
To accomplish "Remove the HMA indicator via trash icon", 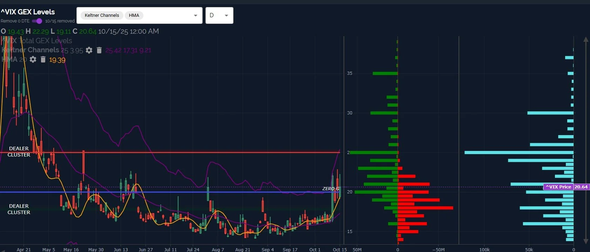I will pyautogui.click(x=43, y=59).
